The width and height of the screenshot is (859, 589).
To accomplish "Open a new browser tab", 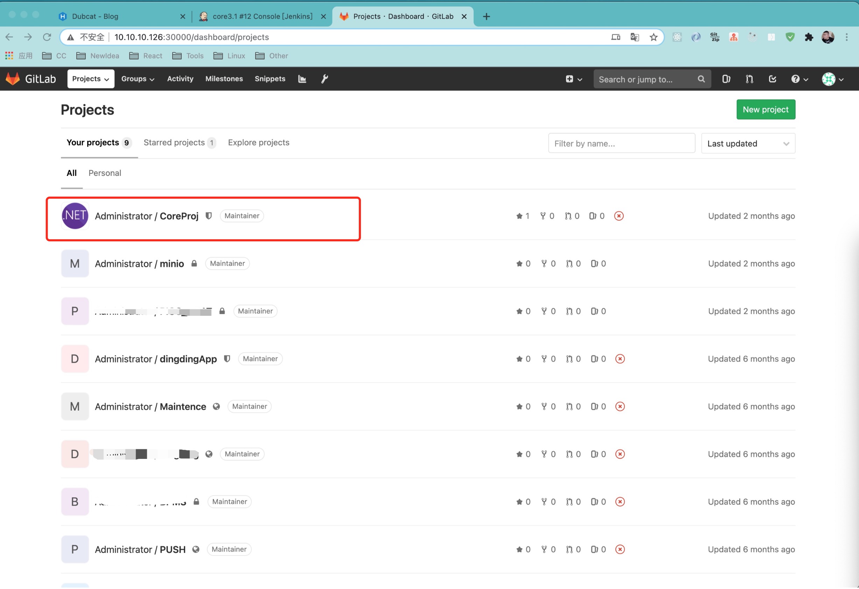I will pos(486,16).
